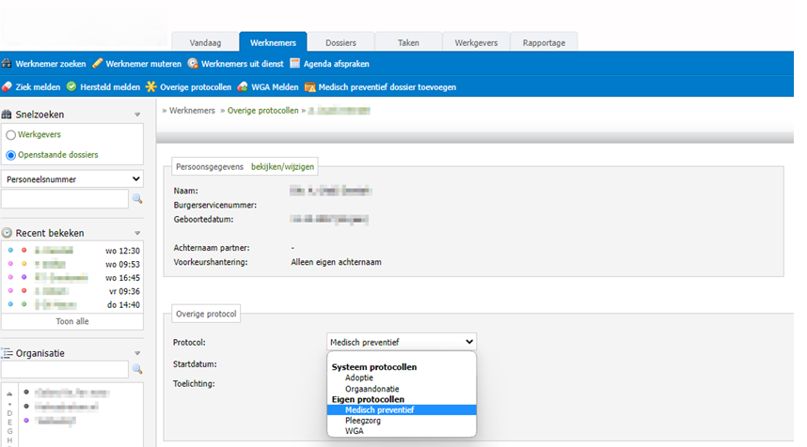Click the bekijken/wijzigen link
Screen dimensions: 807x447
pyautogui.click(x=283, y=166)
